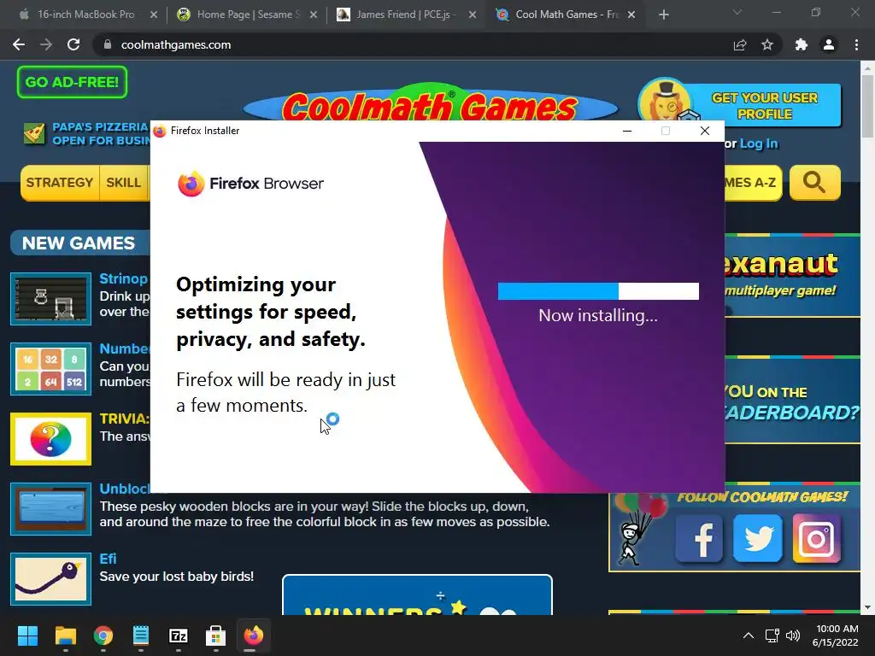The height and width of the screenshot is (656, 875).
Task: Open the Efi bird game thumbnail
Action: [x=50, y=579]
